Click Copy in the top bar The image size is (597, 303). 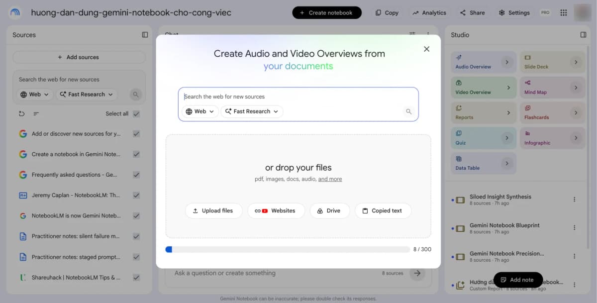click(387, 12)
